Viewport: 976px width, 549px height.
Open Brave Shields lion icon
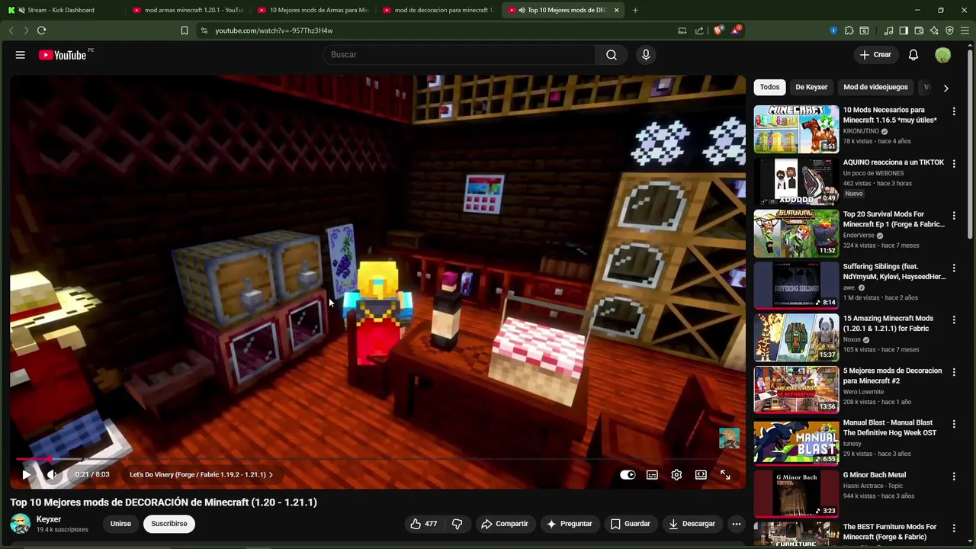pyautogui.click(x=718, y=30)
